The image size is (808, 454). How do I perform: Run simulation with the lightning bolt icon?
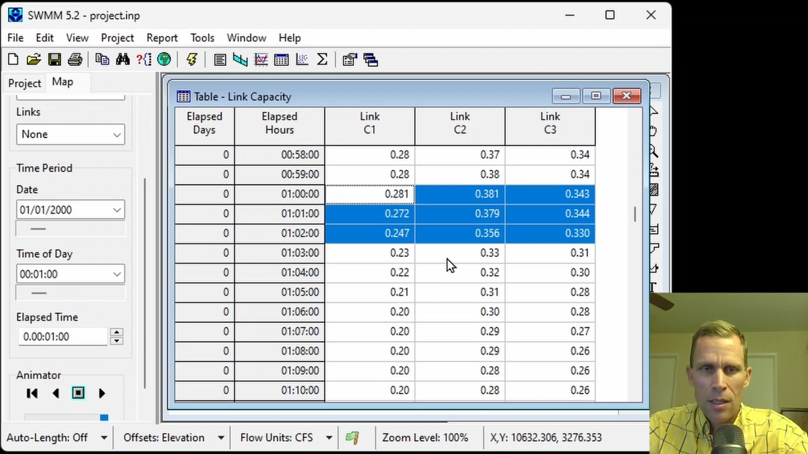pos(192,59)
